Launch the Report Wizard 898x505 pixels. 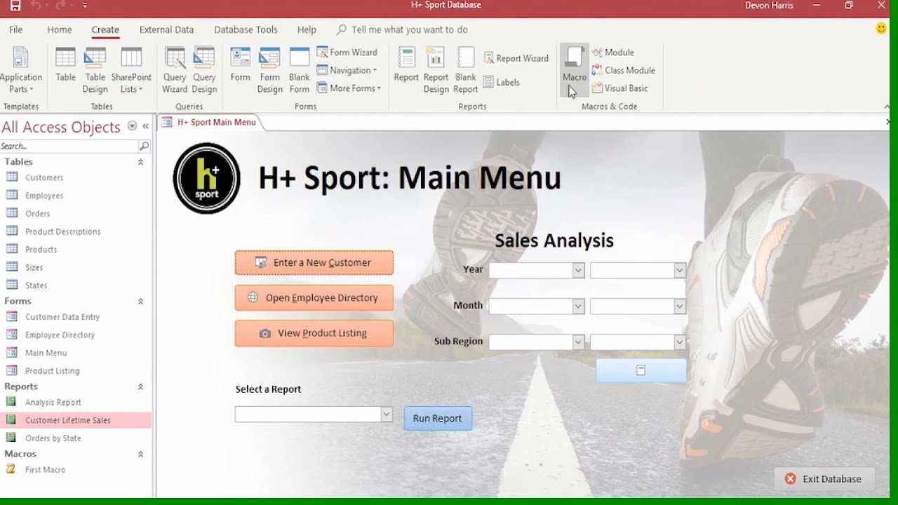tap(516, 58)
